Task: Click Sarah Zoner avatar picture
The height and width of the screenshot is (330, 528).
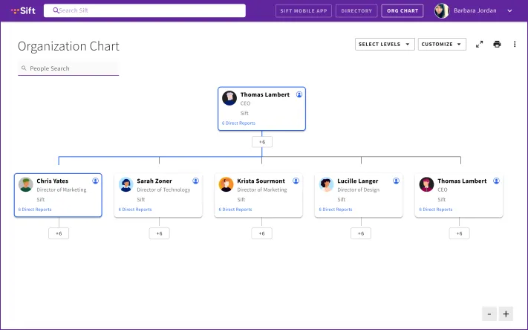Action: pos(126,184)
